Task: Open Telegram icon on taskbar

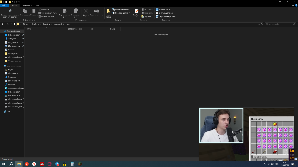Action: (x=57, y=164)
